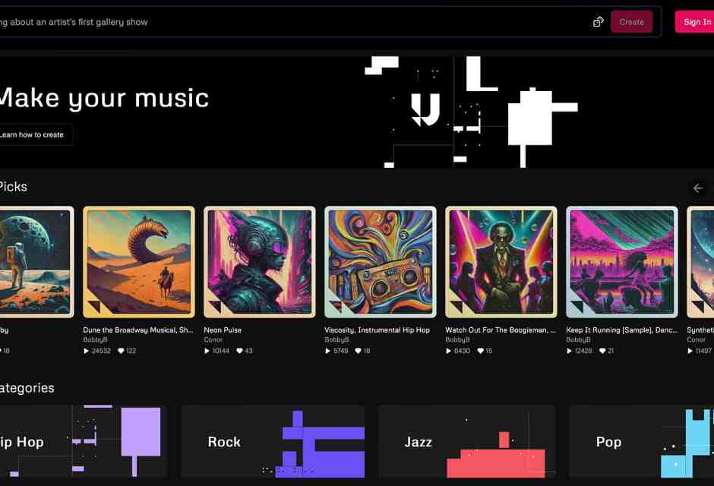Like Dune song with 122 hearts
The height and width of the screenshot is (486, 714).
[x=121, y=351]
